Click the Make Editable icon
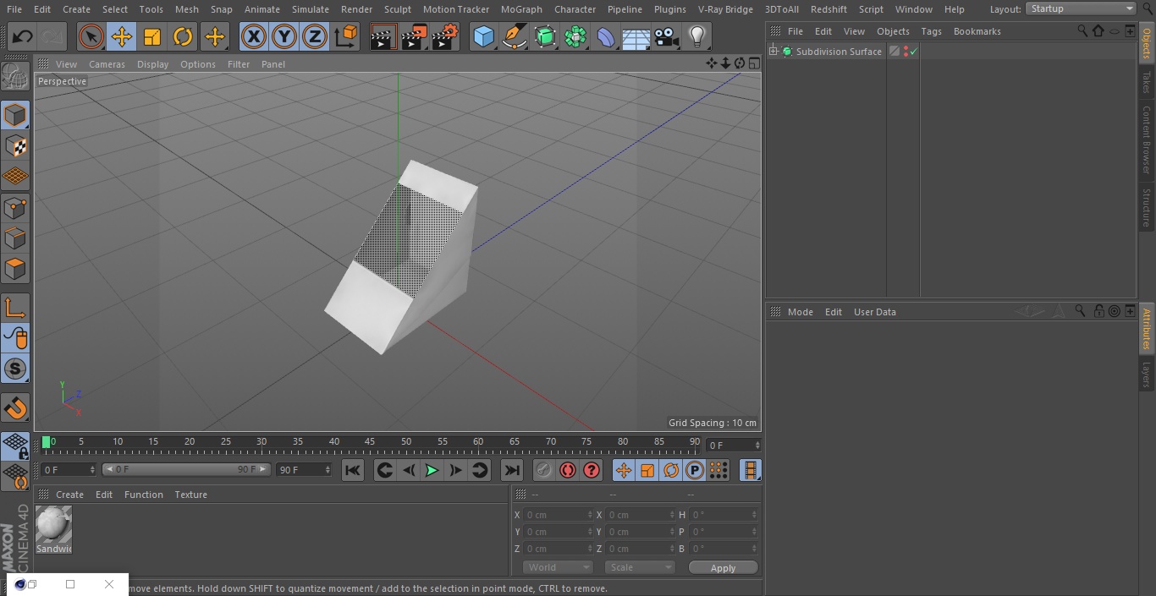Screen dimensions: 1156x596 [x=15, y=76]
